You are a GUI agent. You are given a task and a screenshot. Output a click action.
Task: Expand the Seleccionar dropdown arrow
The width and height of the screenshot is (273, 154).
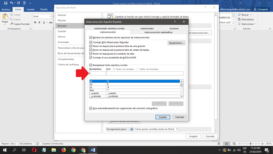pyautogui.click(x=255, y=24)
